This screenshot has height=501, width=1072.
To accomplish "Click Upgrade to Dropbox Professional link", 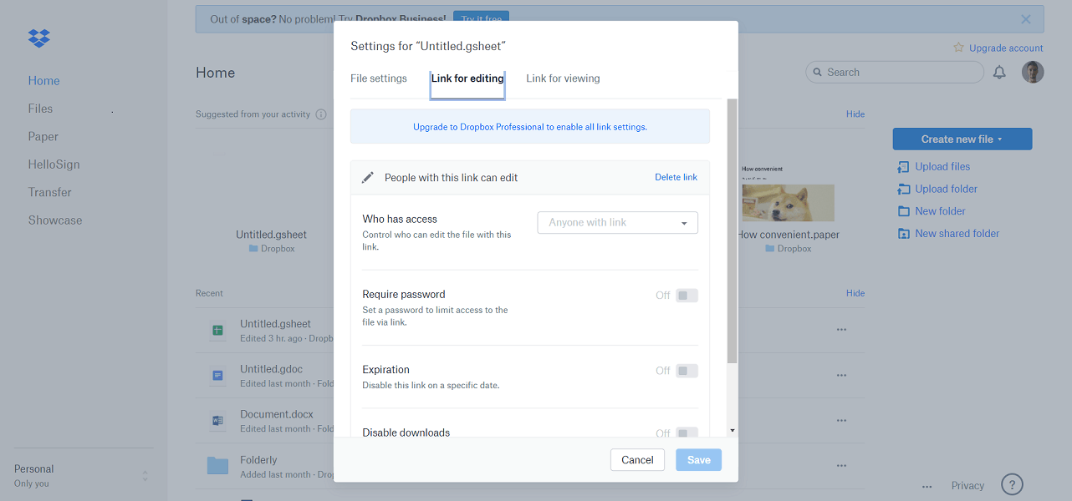I will point(530,127).
